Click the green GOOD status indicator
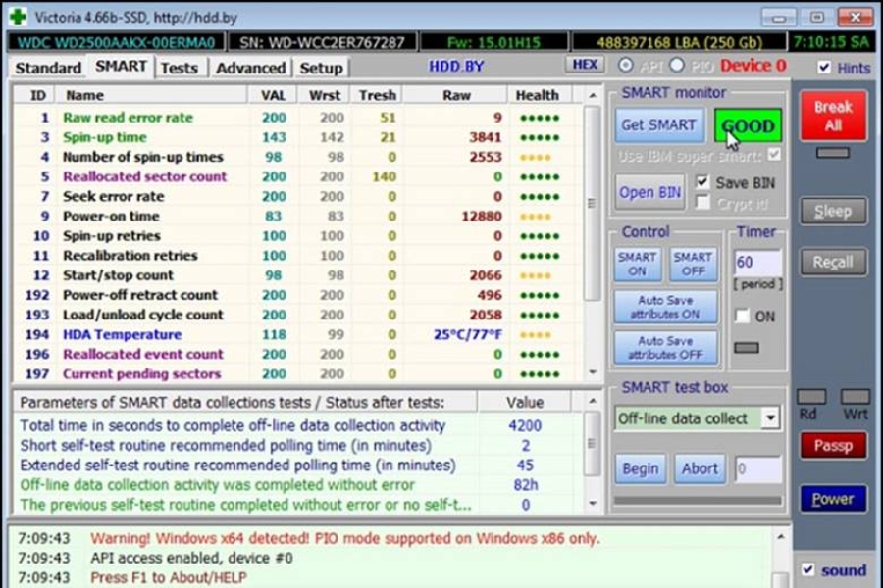 click(748, 125)
